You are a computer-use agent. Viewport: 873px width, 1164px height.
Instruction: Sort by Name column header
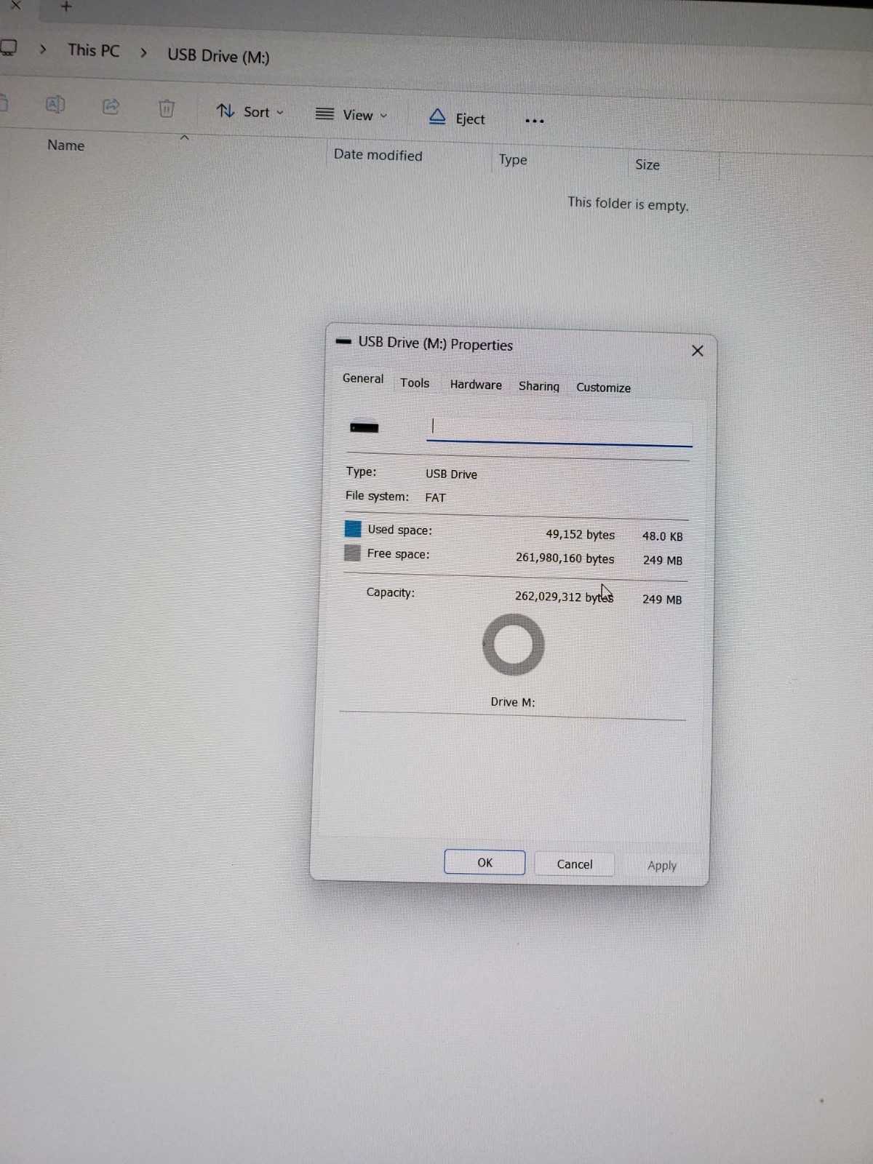[x=65, y=145]
